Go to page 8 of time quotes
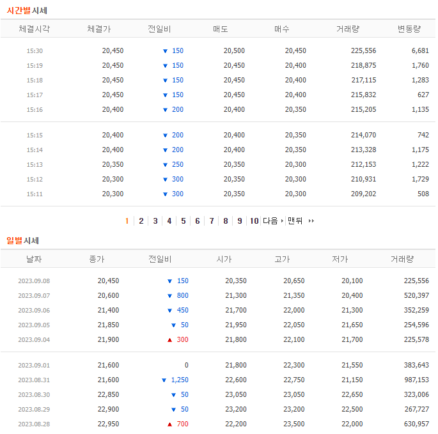The image size is (438, 434). (x=226, y=221)
